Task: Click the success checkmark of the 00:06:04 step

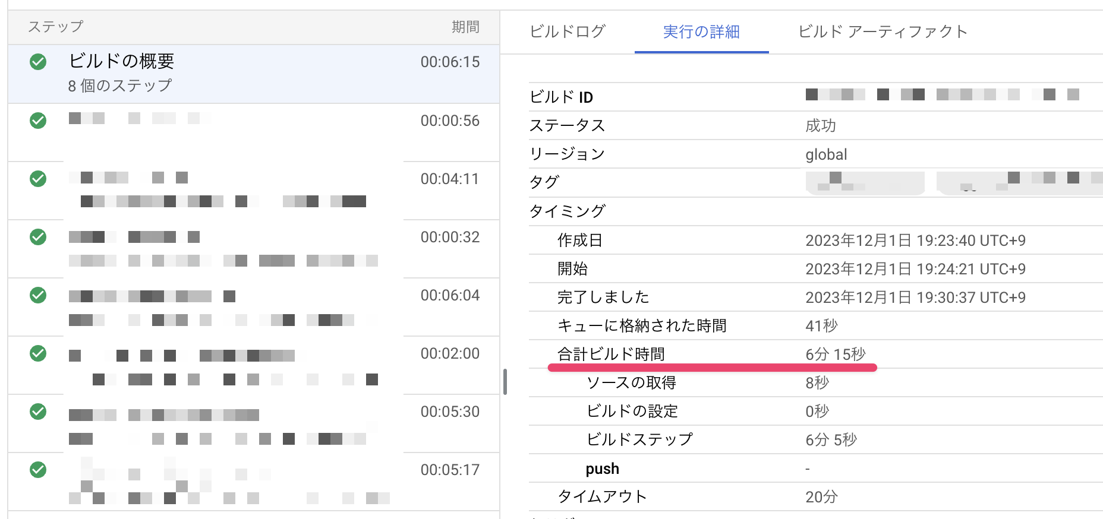Action: coord(38,295)
